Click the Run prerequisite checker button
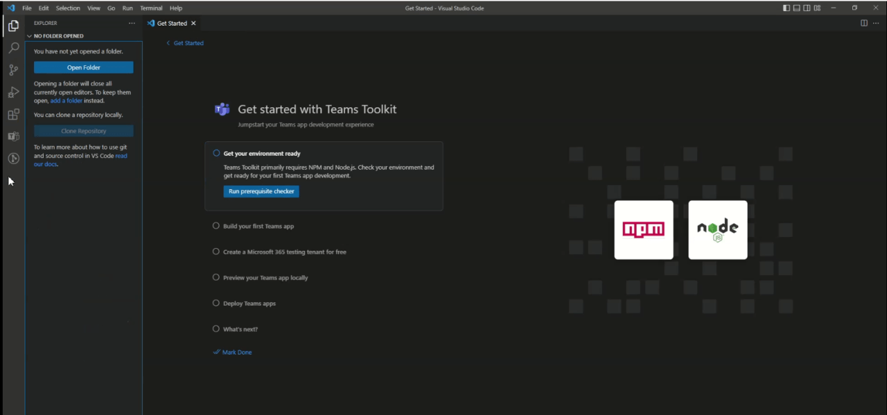Viewport: 887px width, 415px height. 261,191
